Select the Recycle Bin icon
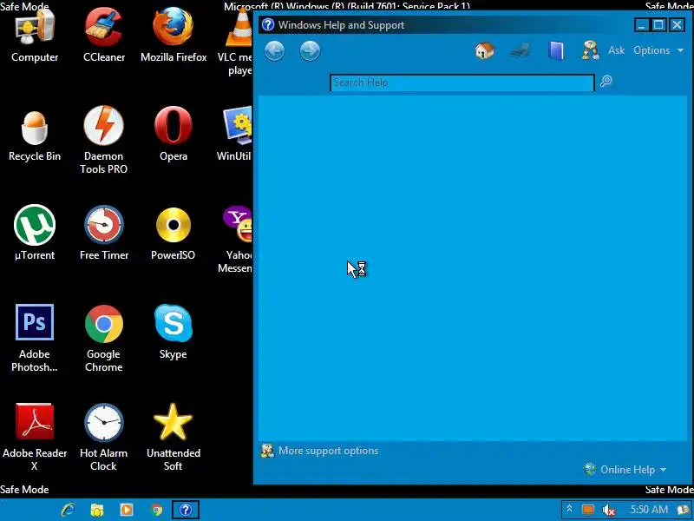The width and height of the screenshot is (694, 521). pyautogui.click(x=35, y=136)
